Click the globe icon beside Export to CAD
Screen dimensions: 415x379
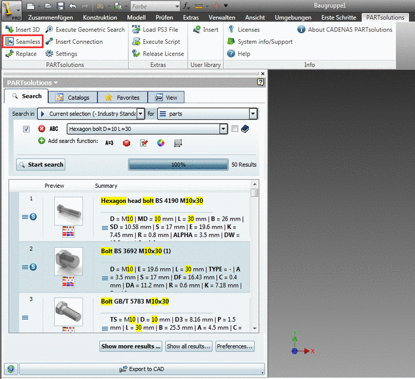[11, 369]
